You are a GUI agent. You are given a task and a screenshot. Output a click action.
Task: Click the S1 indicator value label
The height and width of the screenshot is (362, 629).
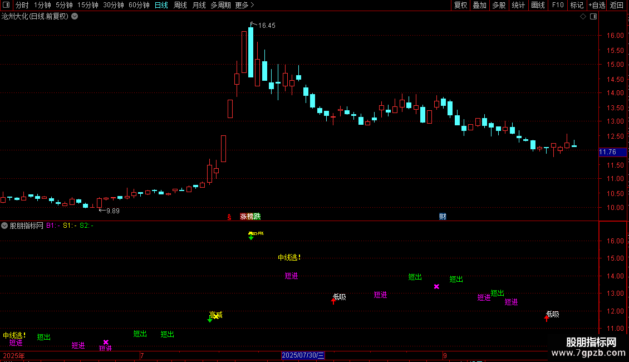click(70, 226)
